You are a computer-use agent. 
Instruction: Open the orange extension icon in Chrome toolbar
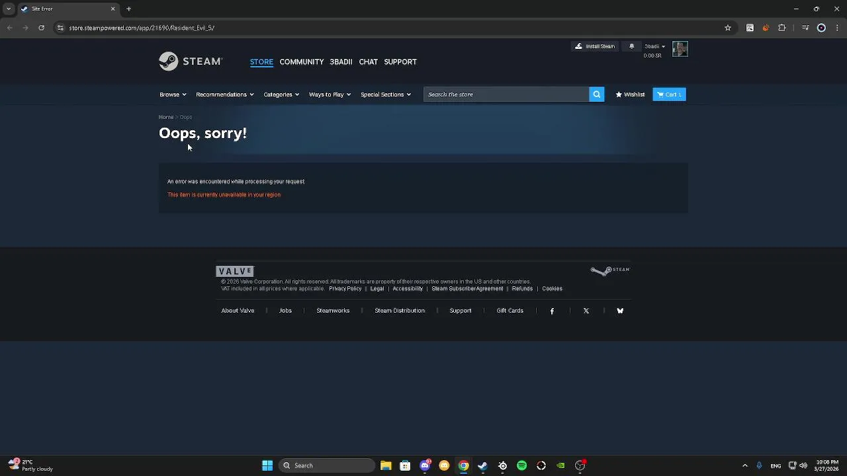766,28
